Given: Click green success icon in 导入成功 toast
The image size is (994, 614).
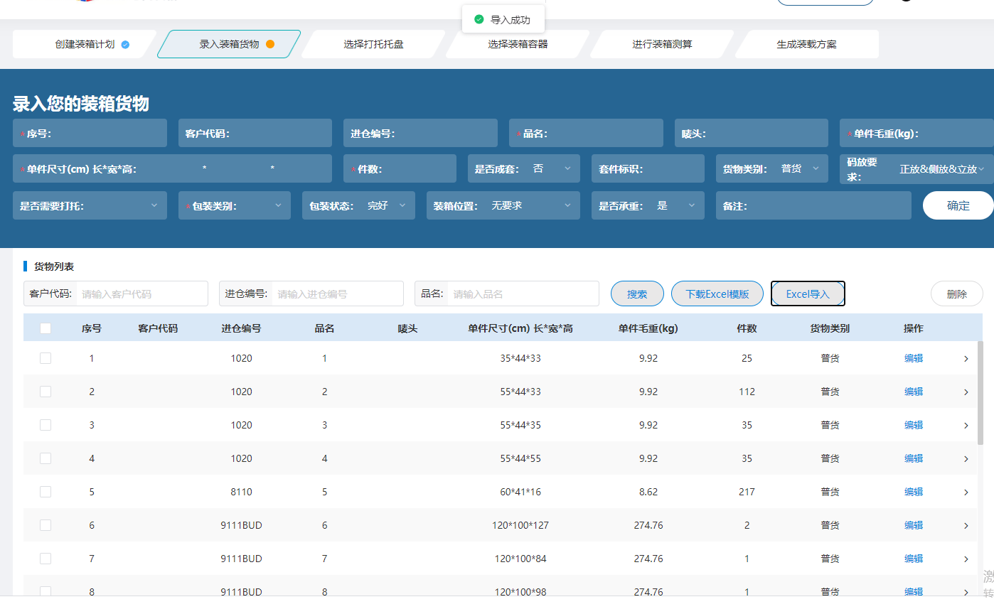Looking at the screenshot, I should [479, 20].
